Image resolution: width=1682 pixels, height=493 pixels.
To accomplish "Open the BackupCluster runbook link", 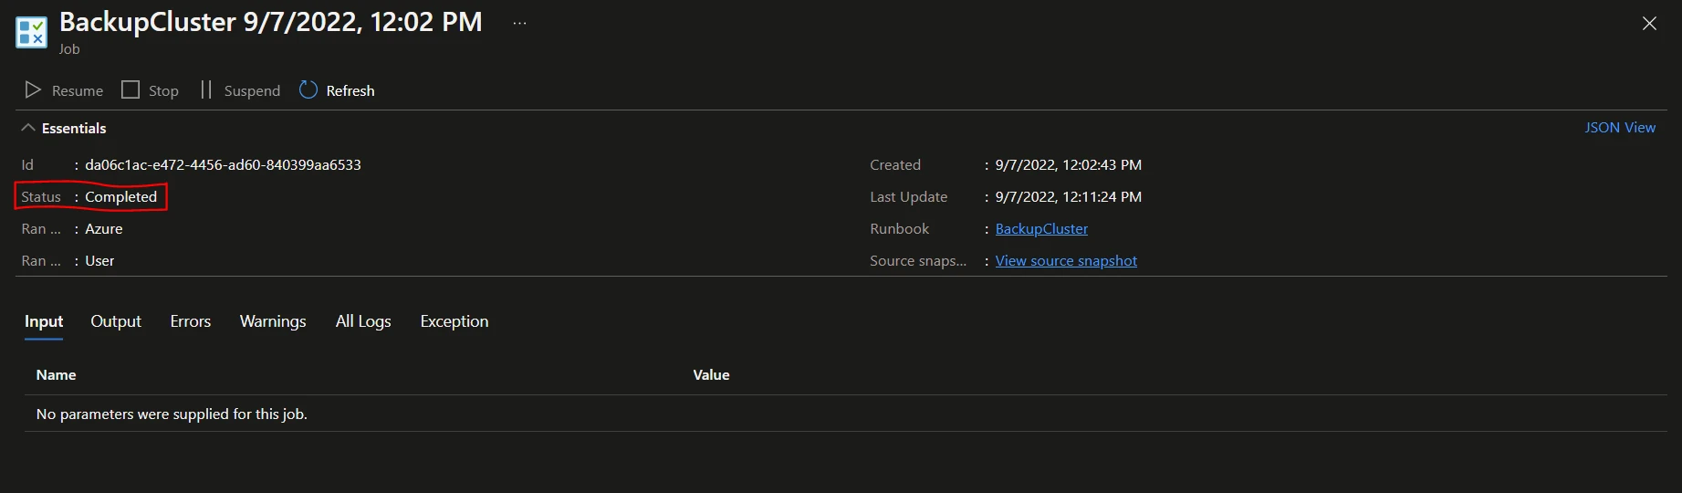I will coord(1041,228).
